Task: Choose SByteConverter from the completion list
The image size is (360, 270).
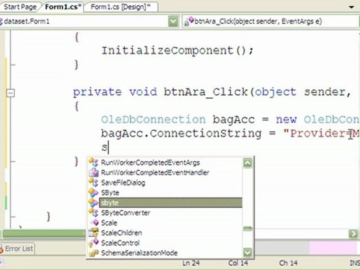Action: pyautogui.click(x=125, y=213)
